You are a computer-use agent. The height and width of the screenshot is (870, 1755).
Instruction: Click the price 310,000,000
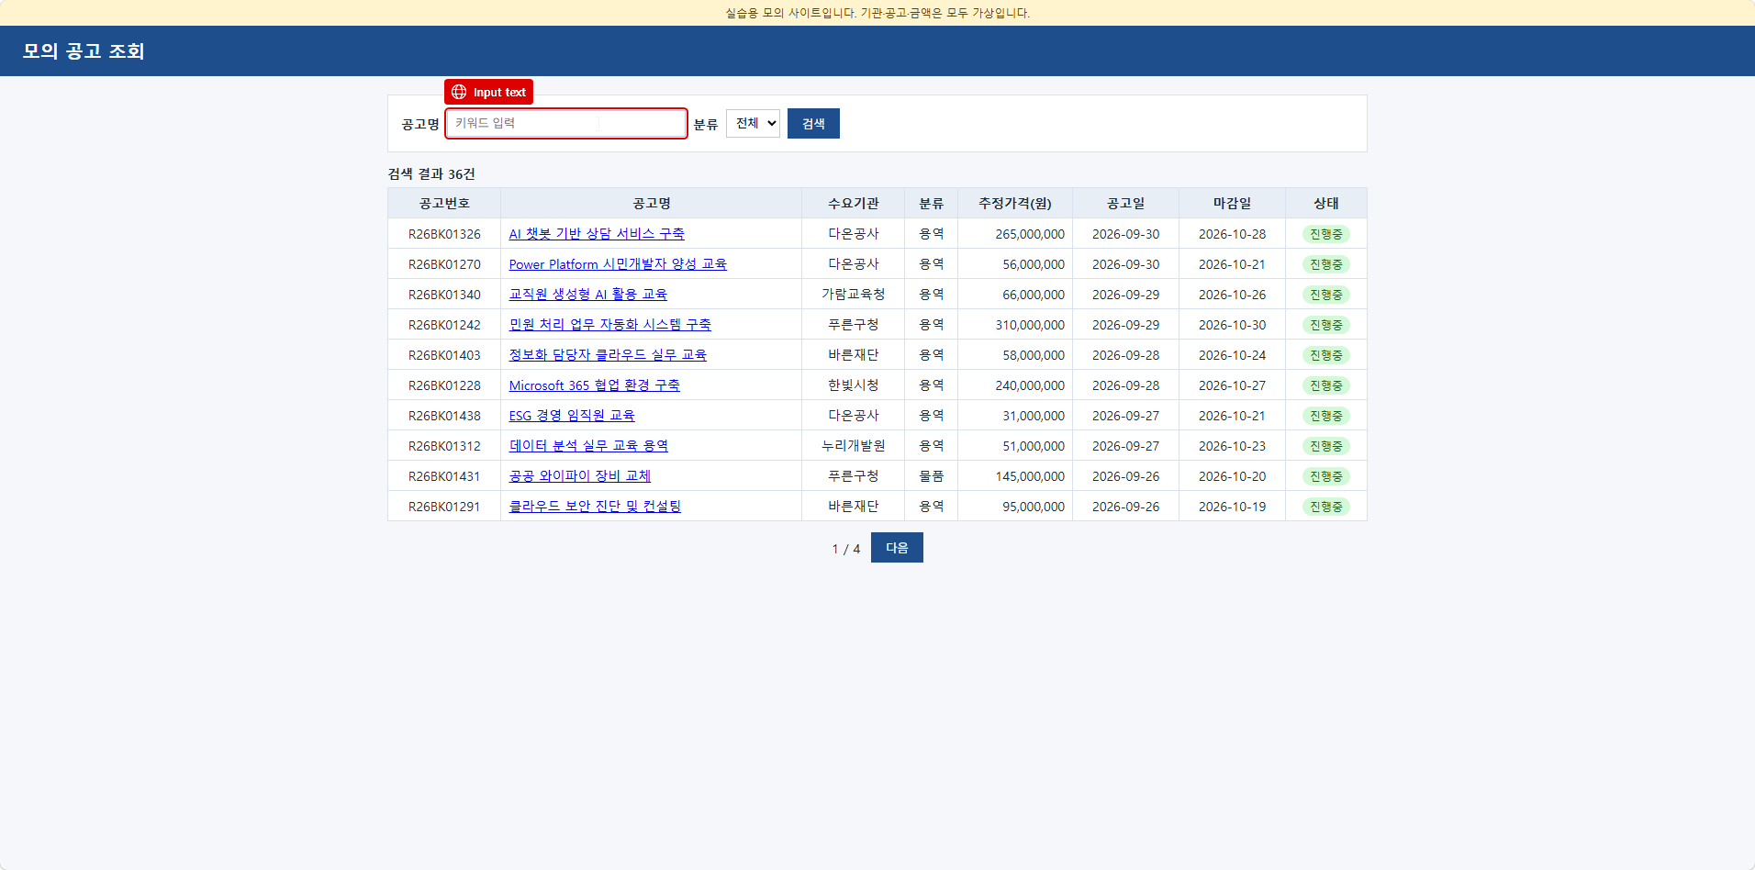pos(1030,325)
